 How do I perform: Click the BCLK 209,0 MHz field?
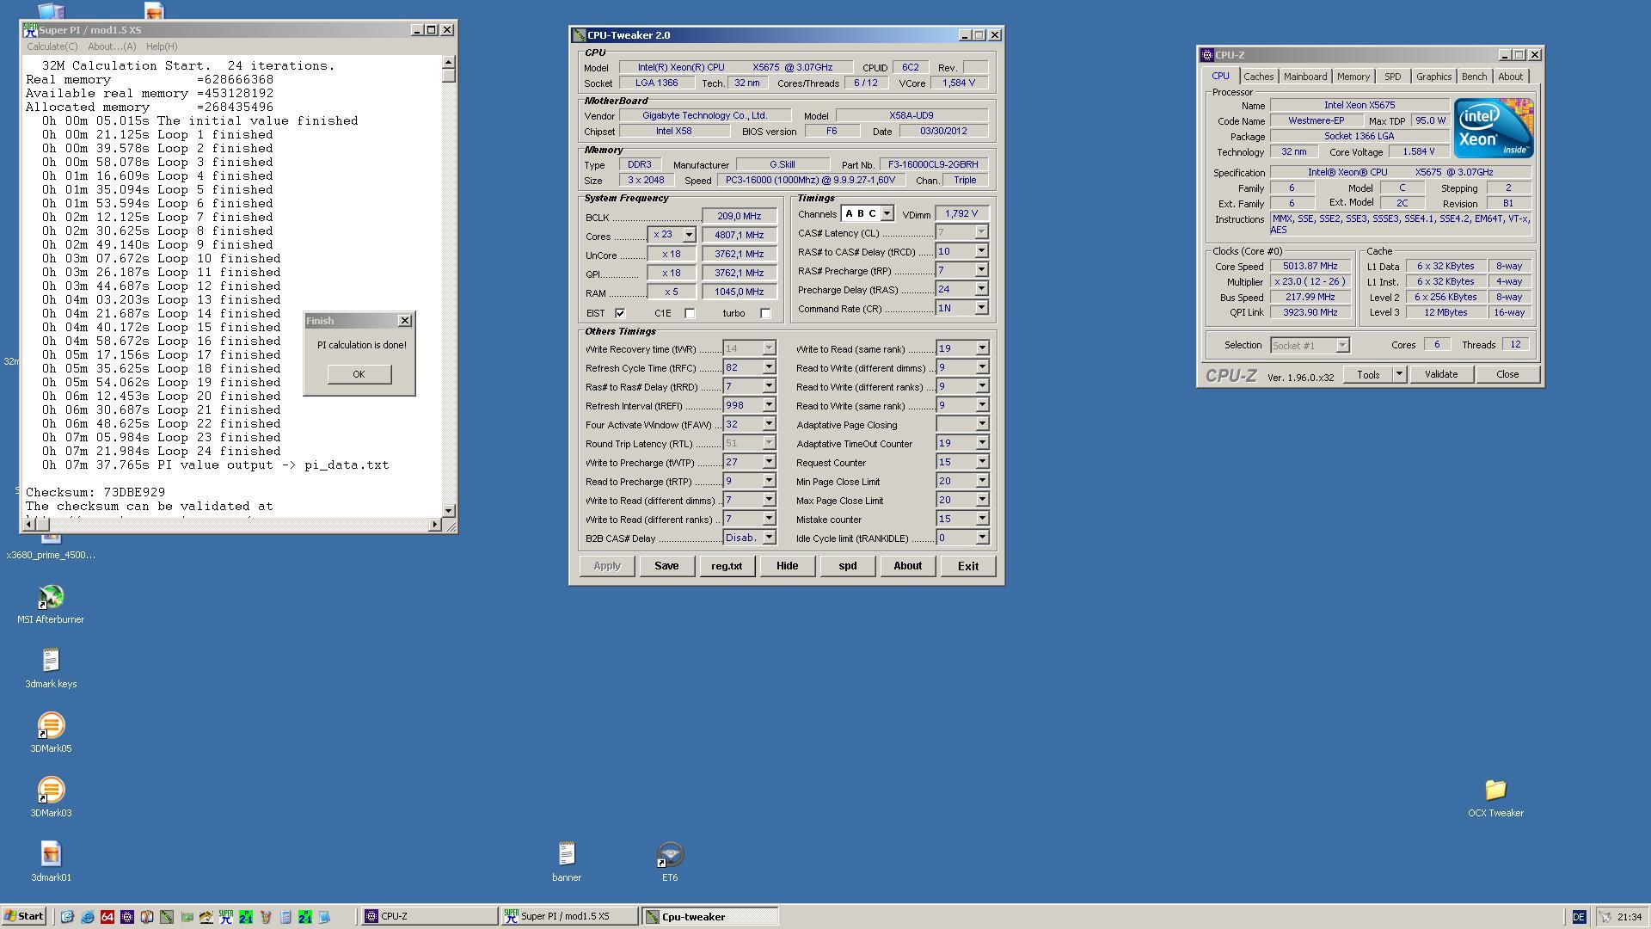pyautogui.click(x=739, y=216)
